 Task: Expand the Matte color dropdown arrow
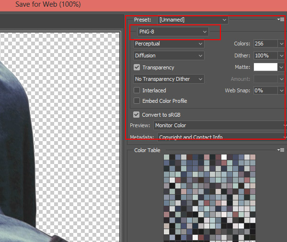282,67
